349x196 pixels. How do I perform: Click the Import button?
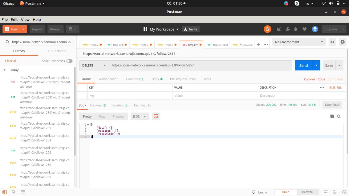[x=37, y=29]
